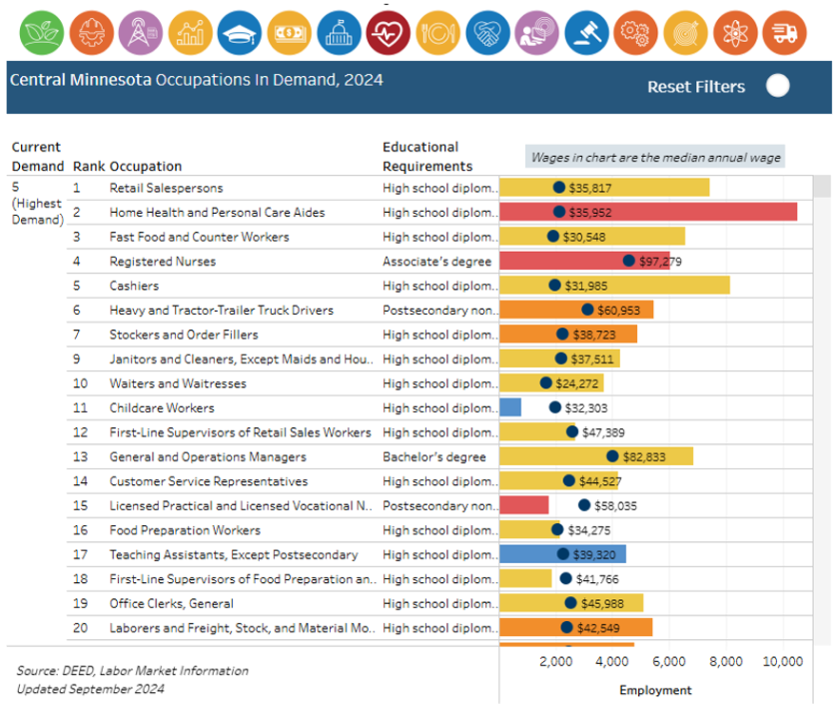Click the 10,000 axis tick label
834x718 pixels.
[x=782, y=661]
